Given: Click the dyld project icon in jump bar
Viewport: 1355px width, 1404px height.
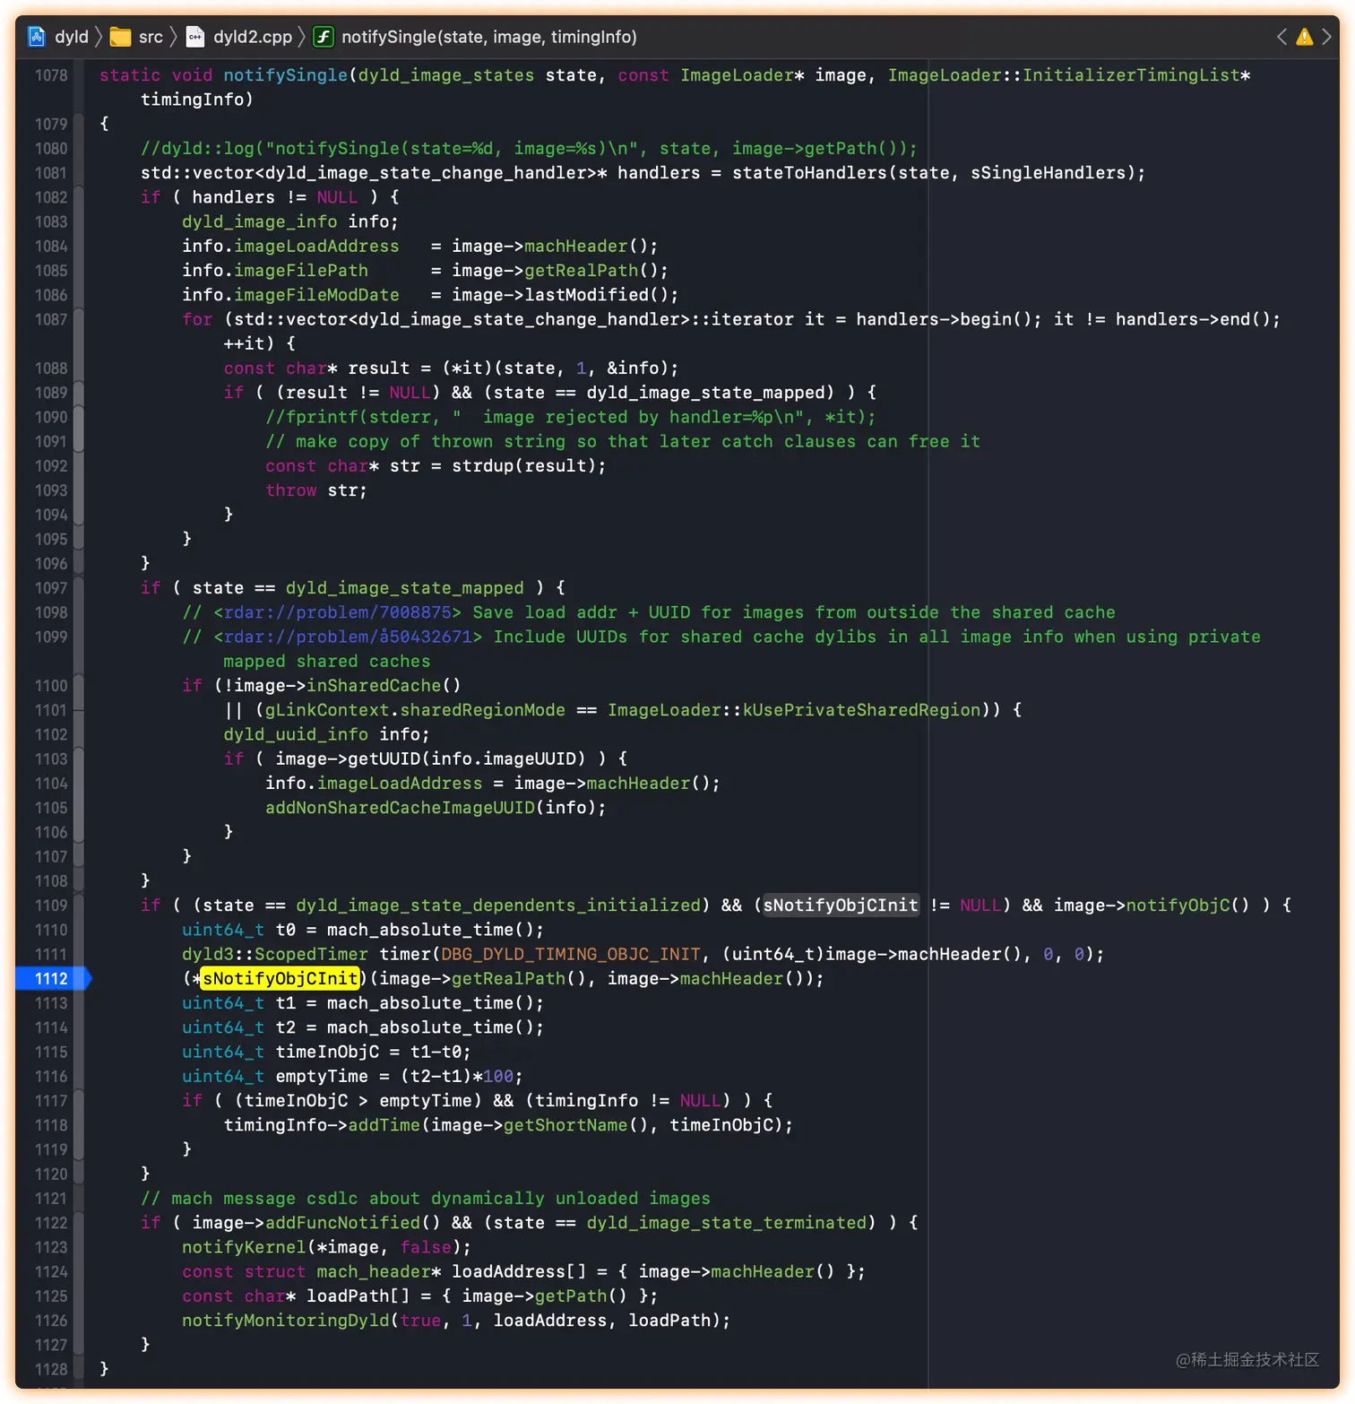Looking at the screenshot, I should pos(37,37).
